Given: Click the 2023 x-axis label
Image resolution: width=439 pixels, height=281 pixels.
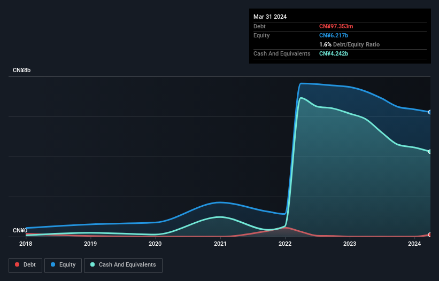Looking at the screenshot, I should tap(350, 244).
